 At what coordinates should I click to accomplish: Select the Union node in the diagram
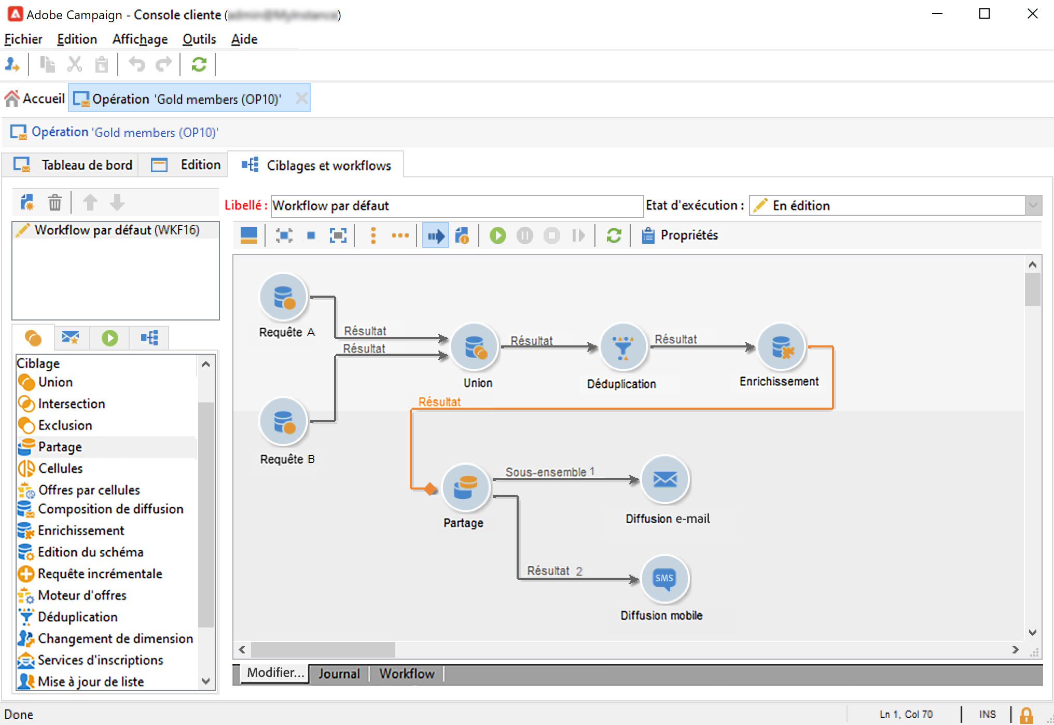(474, 347)
